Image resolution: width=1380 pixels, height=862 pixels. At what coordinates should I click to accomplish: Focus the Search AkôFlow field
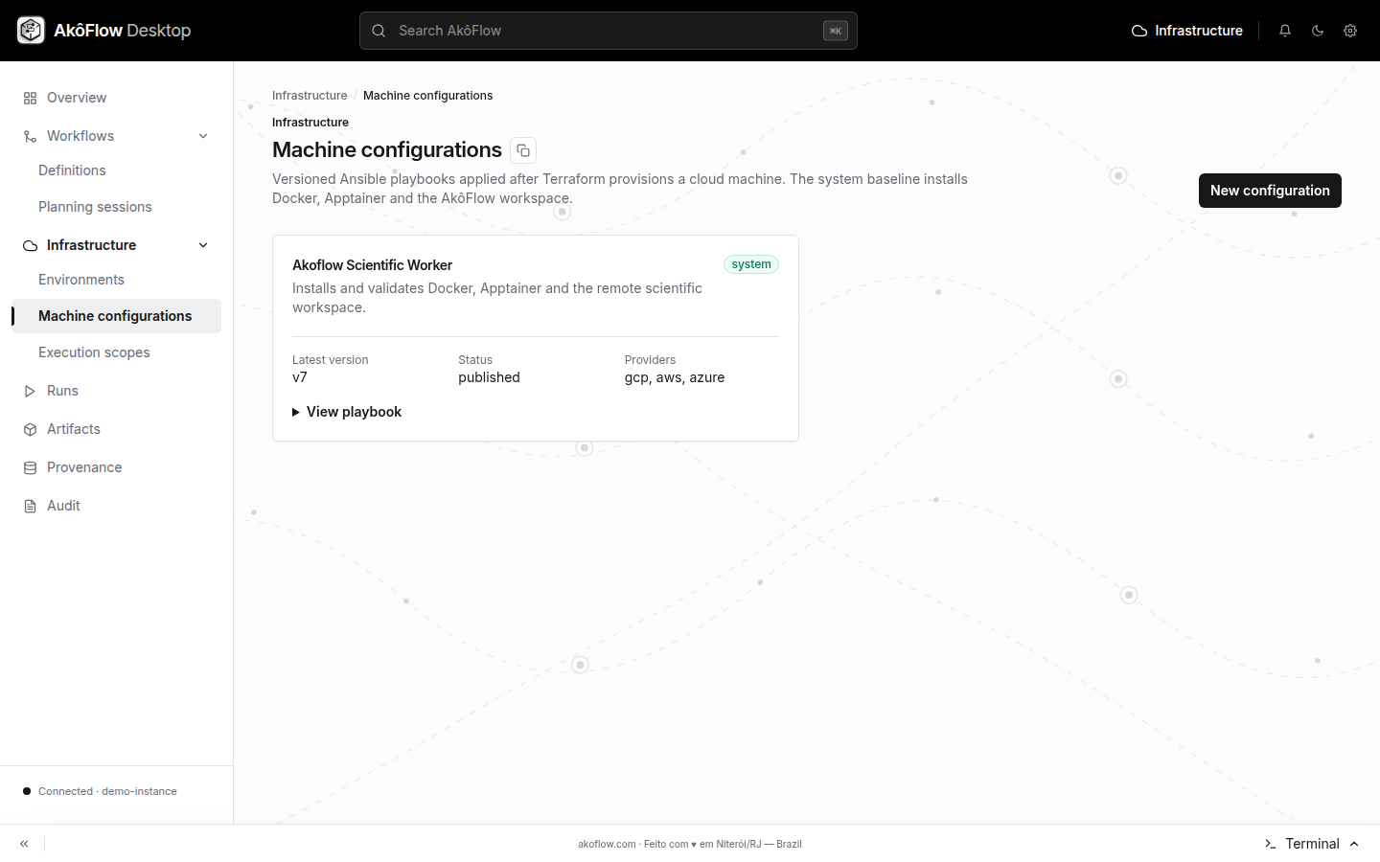click(x=609, y=31)
